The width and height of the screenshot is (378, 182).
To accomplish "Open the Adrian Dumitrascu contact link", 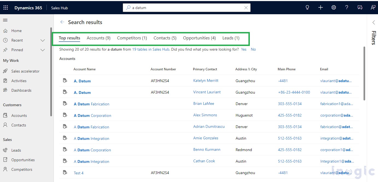I will tap(209, 127).
